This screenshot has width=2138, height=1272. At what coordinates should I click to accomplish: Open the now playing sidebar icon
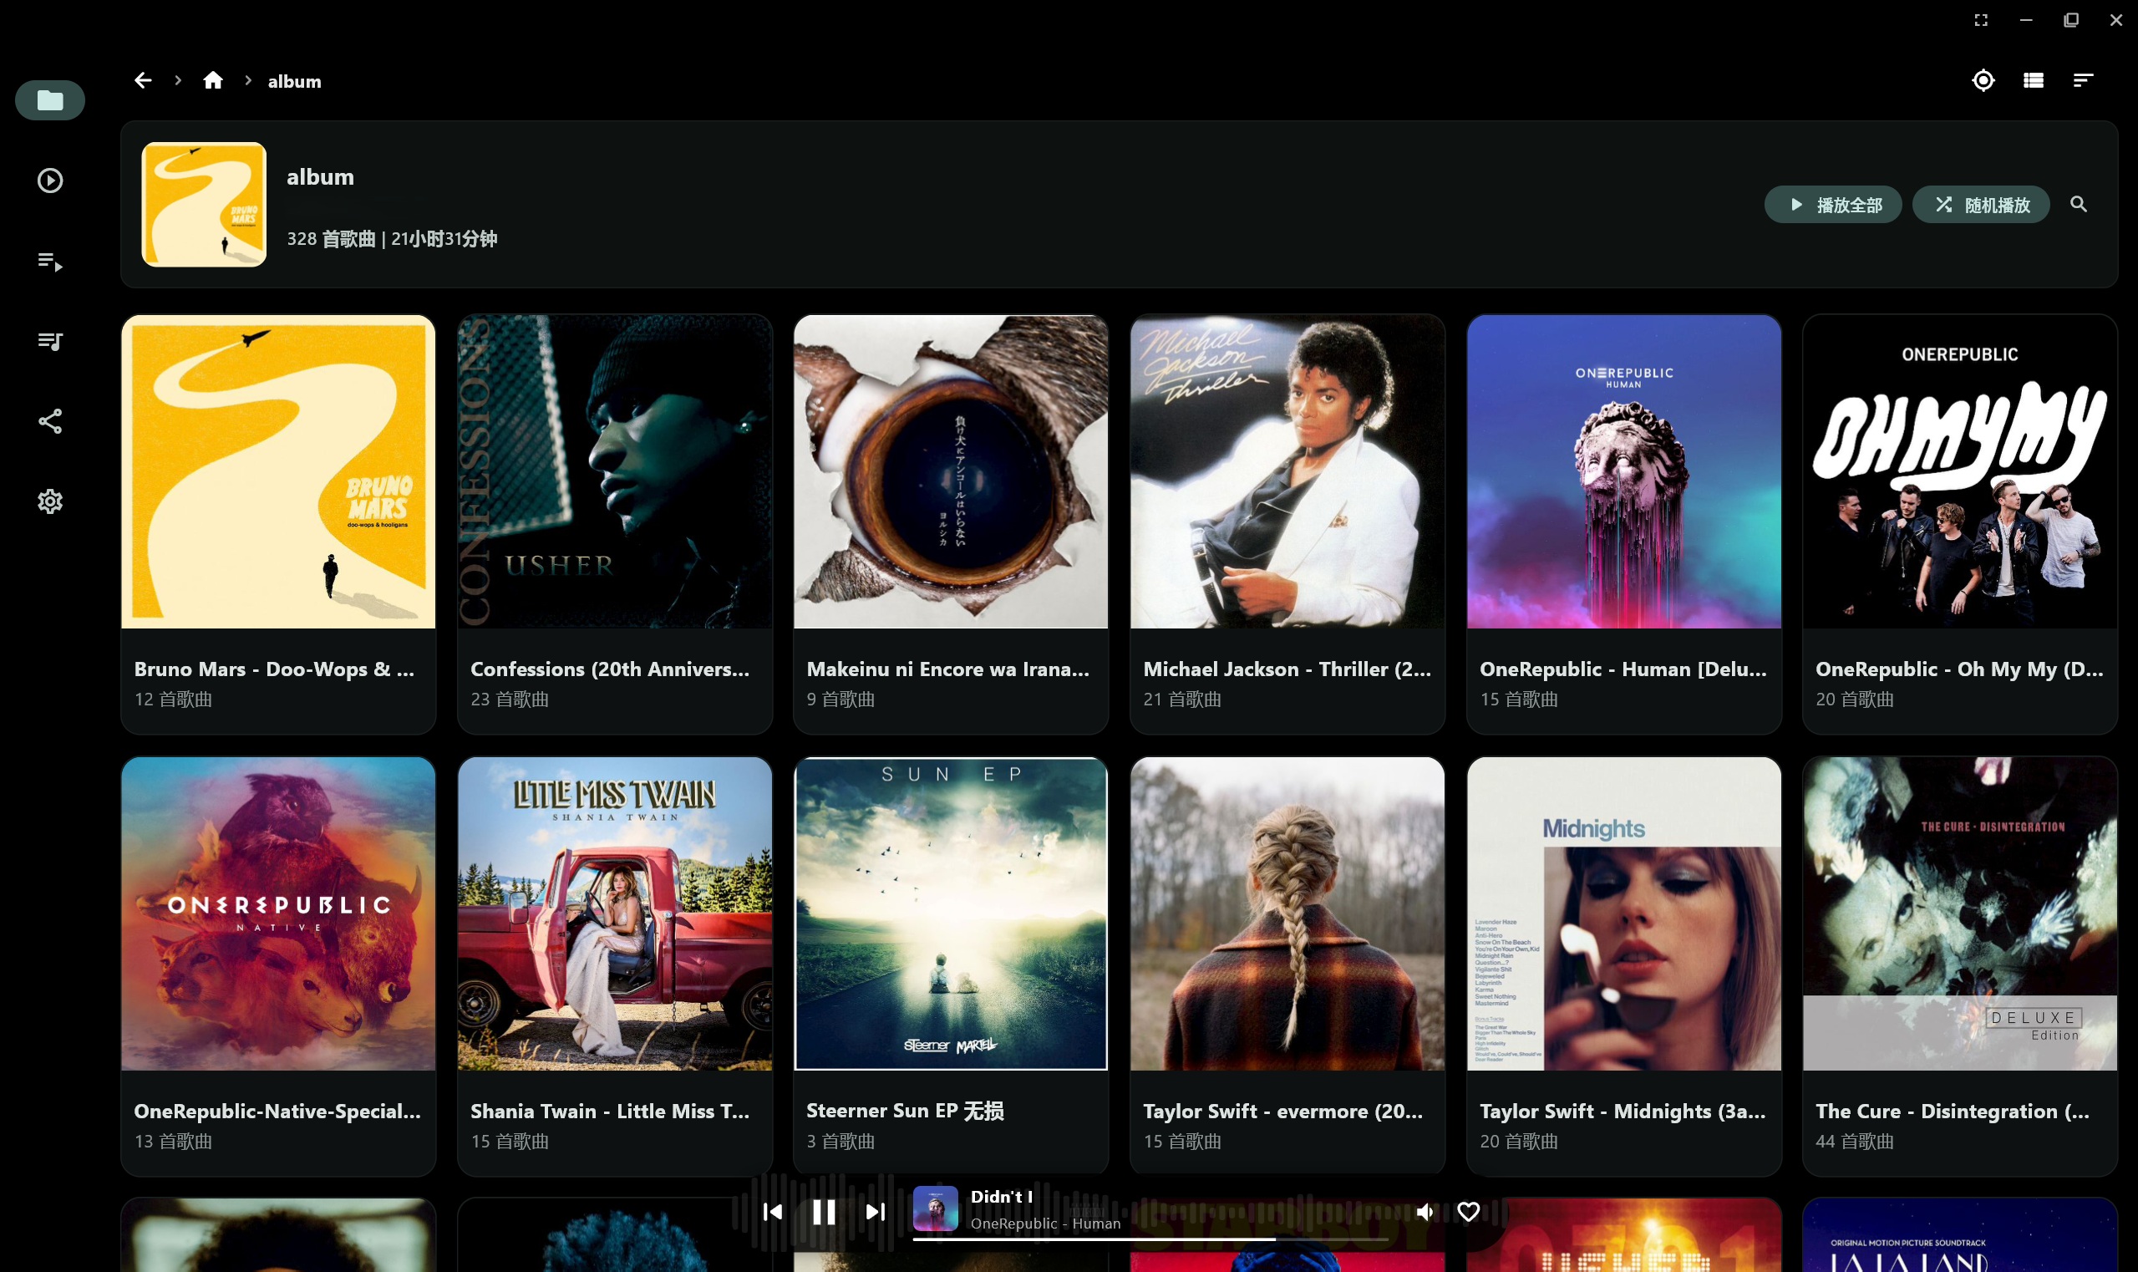tap(49, 181)
